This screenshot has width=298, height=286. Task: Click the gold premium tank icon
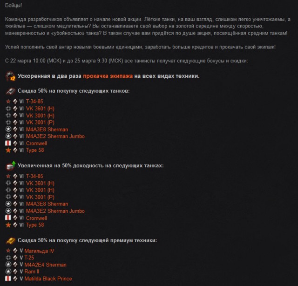point(11,240)
